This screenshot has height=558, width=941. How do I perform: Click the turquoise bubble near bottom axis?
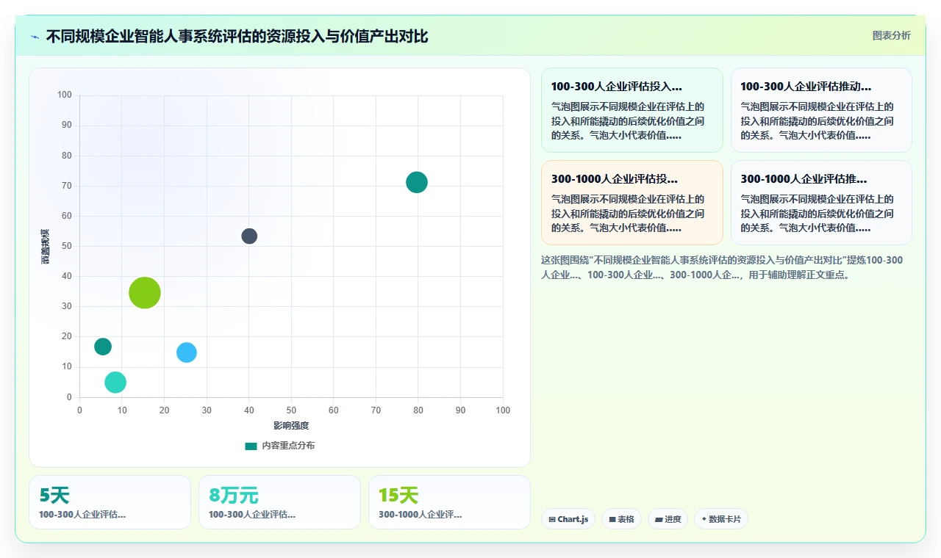(x=115, y=383)
